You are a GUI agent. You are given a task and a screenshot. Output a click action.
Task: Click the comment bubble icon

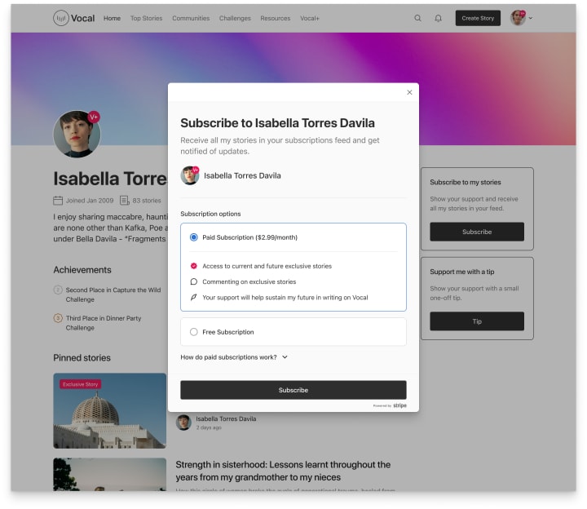point(193,281)
